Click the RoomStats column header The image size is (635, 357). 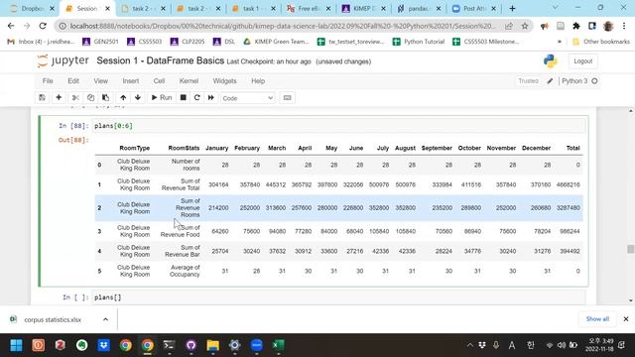(x=184, y=148)
